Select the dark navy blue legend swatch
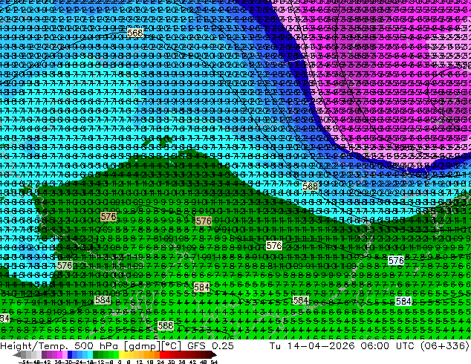Viewport: 471px width, 364px height. tap(70, 354)
